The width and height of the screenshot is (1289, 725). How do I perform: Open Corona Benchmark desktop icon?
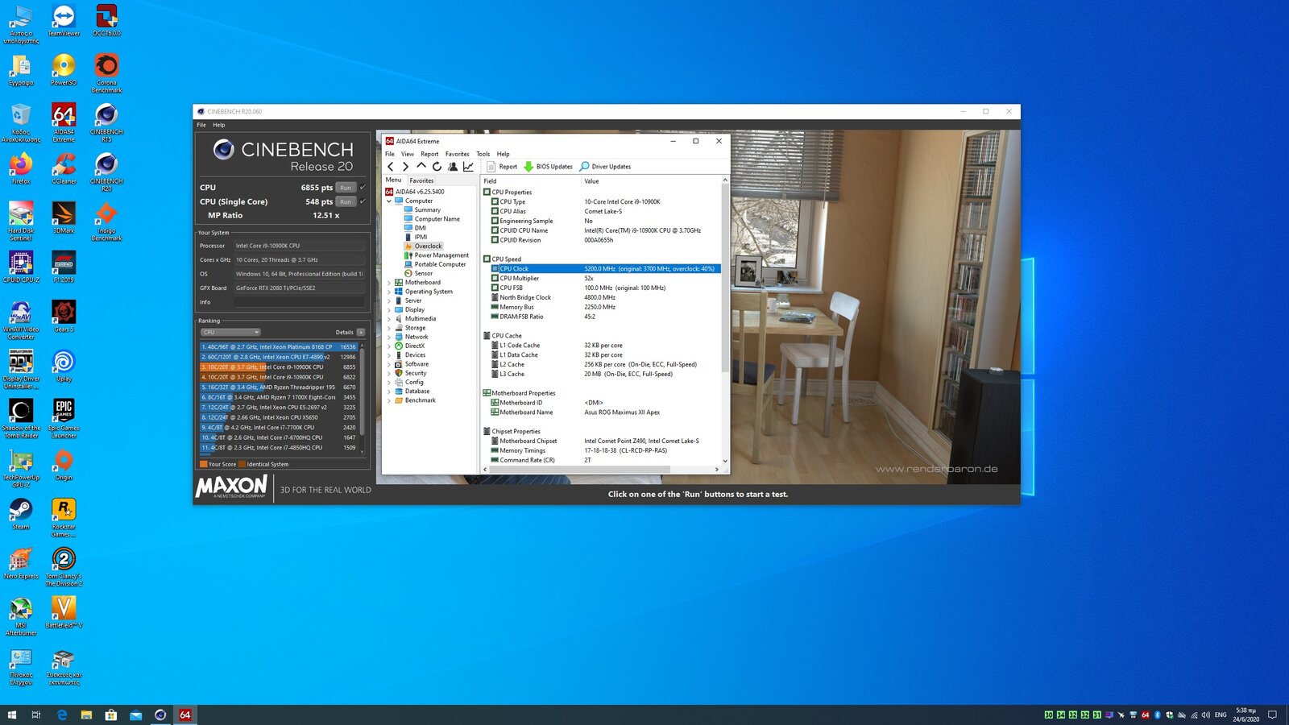[106, 72]
